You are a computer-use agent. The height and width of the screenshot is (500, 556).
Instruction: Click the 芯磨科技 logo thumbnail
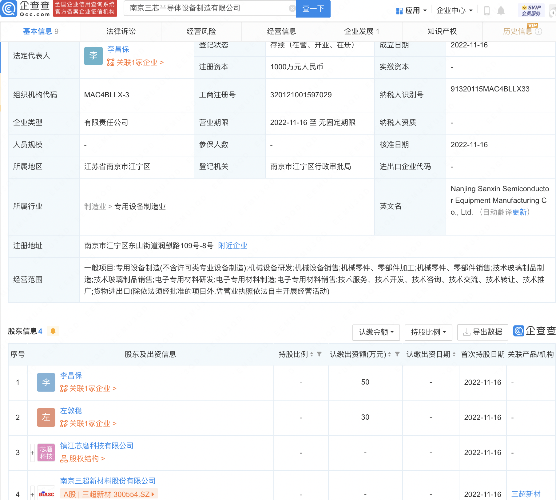pyautogui.click(x=46, y=453)
